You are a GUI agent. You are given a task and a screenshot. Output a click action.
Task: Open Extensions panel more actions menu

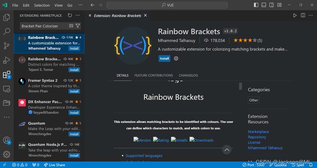[78, 15]
